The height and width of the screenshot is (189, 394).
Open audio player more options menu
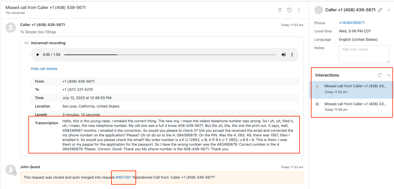(x=292, y=55)
